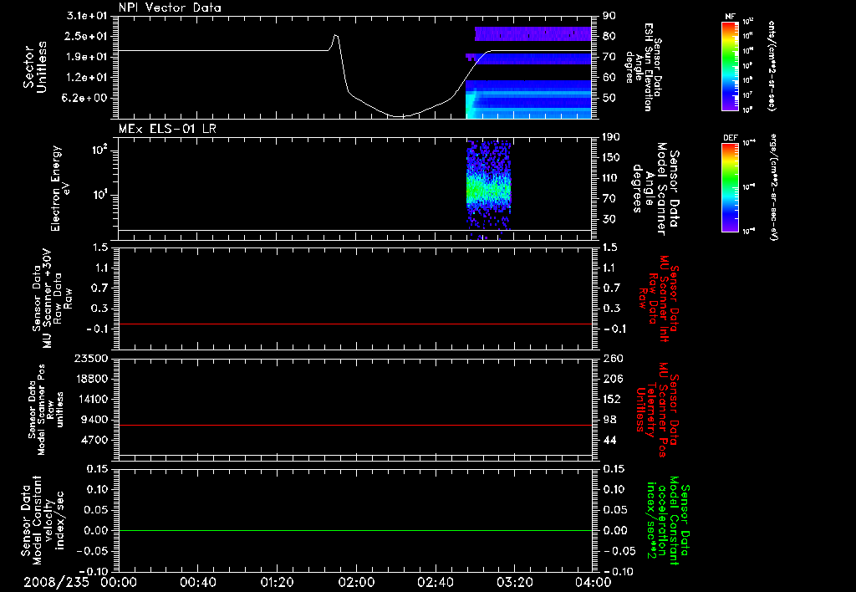This screenshot has width=856, height=592.
Task: Select the "1.2e+01" sector tick label
Action: pyautogui.click(x=86, y=78)
